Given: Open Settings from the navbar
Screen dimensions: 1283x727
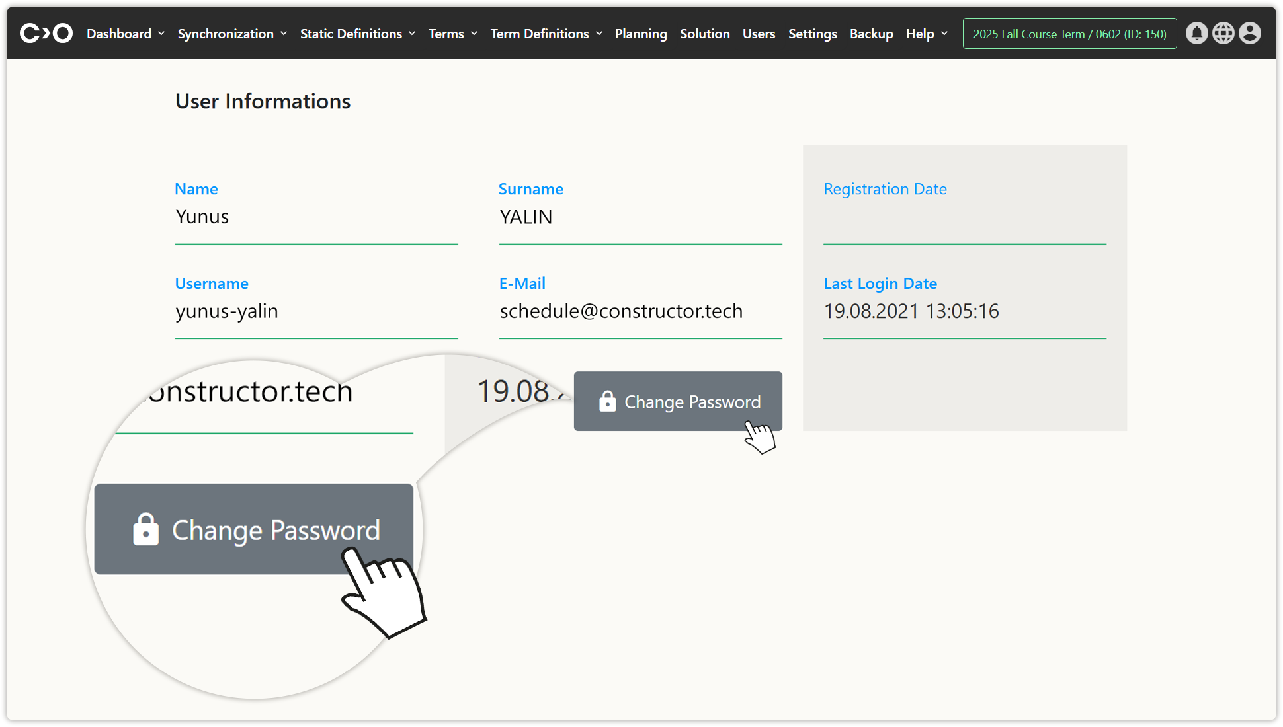Looking at the screenshot, I should tap(812, 34).
